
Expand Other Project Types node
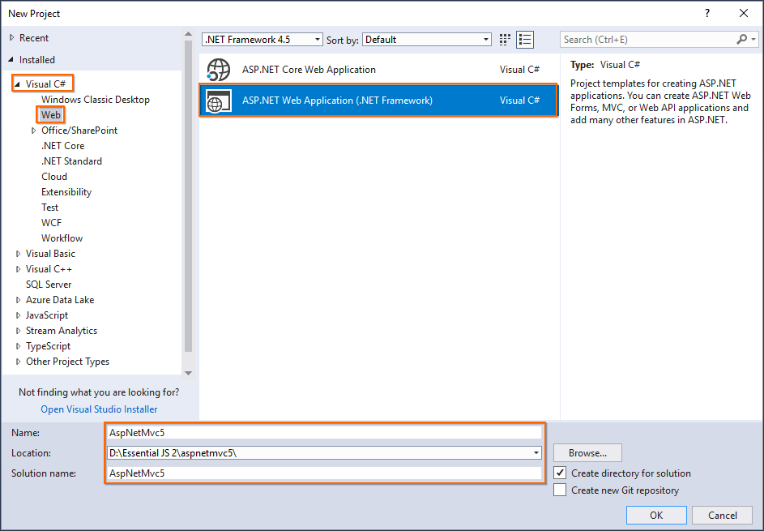pos(18,362)
